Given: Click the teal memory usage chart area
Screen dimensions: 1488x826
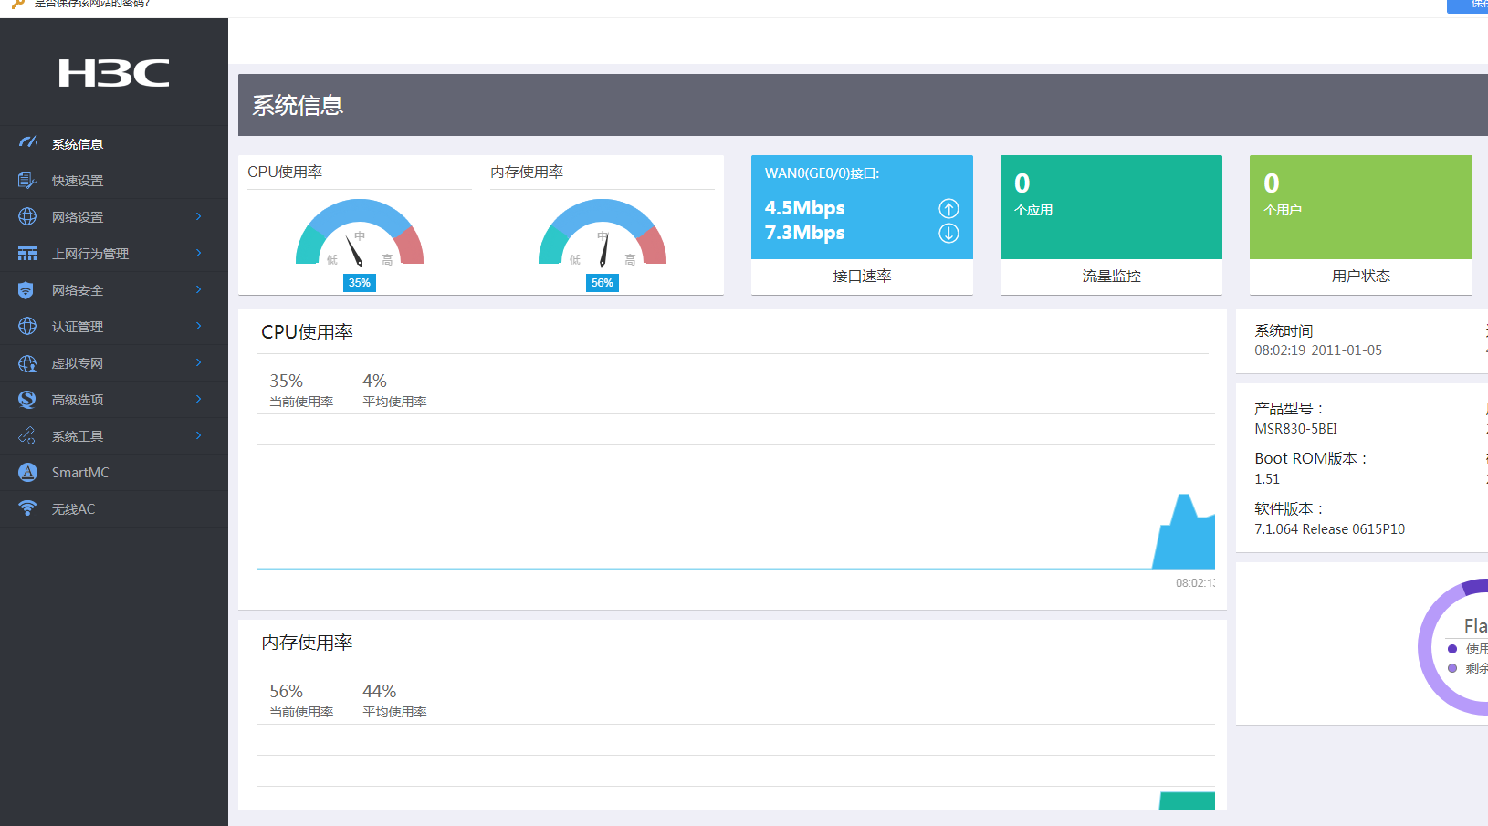Looking at the screenshot, I should point(1188,800).
